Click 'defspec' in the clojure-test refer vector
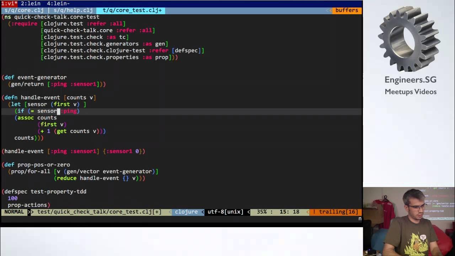This screenshot has height=256, width=455. (186, 51)
